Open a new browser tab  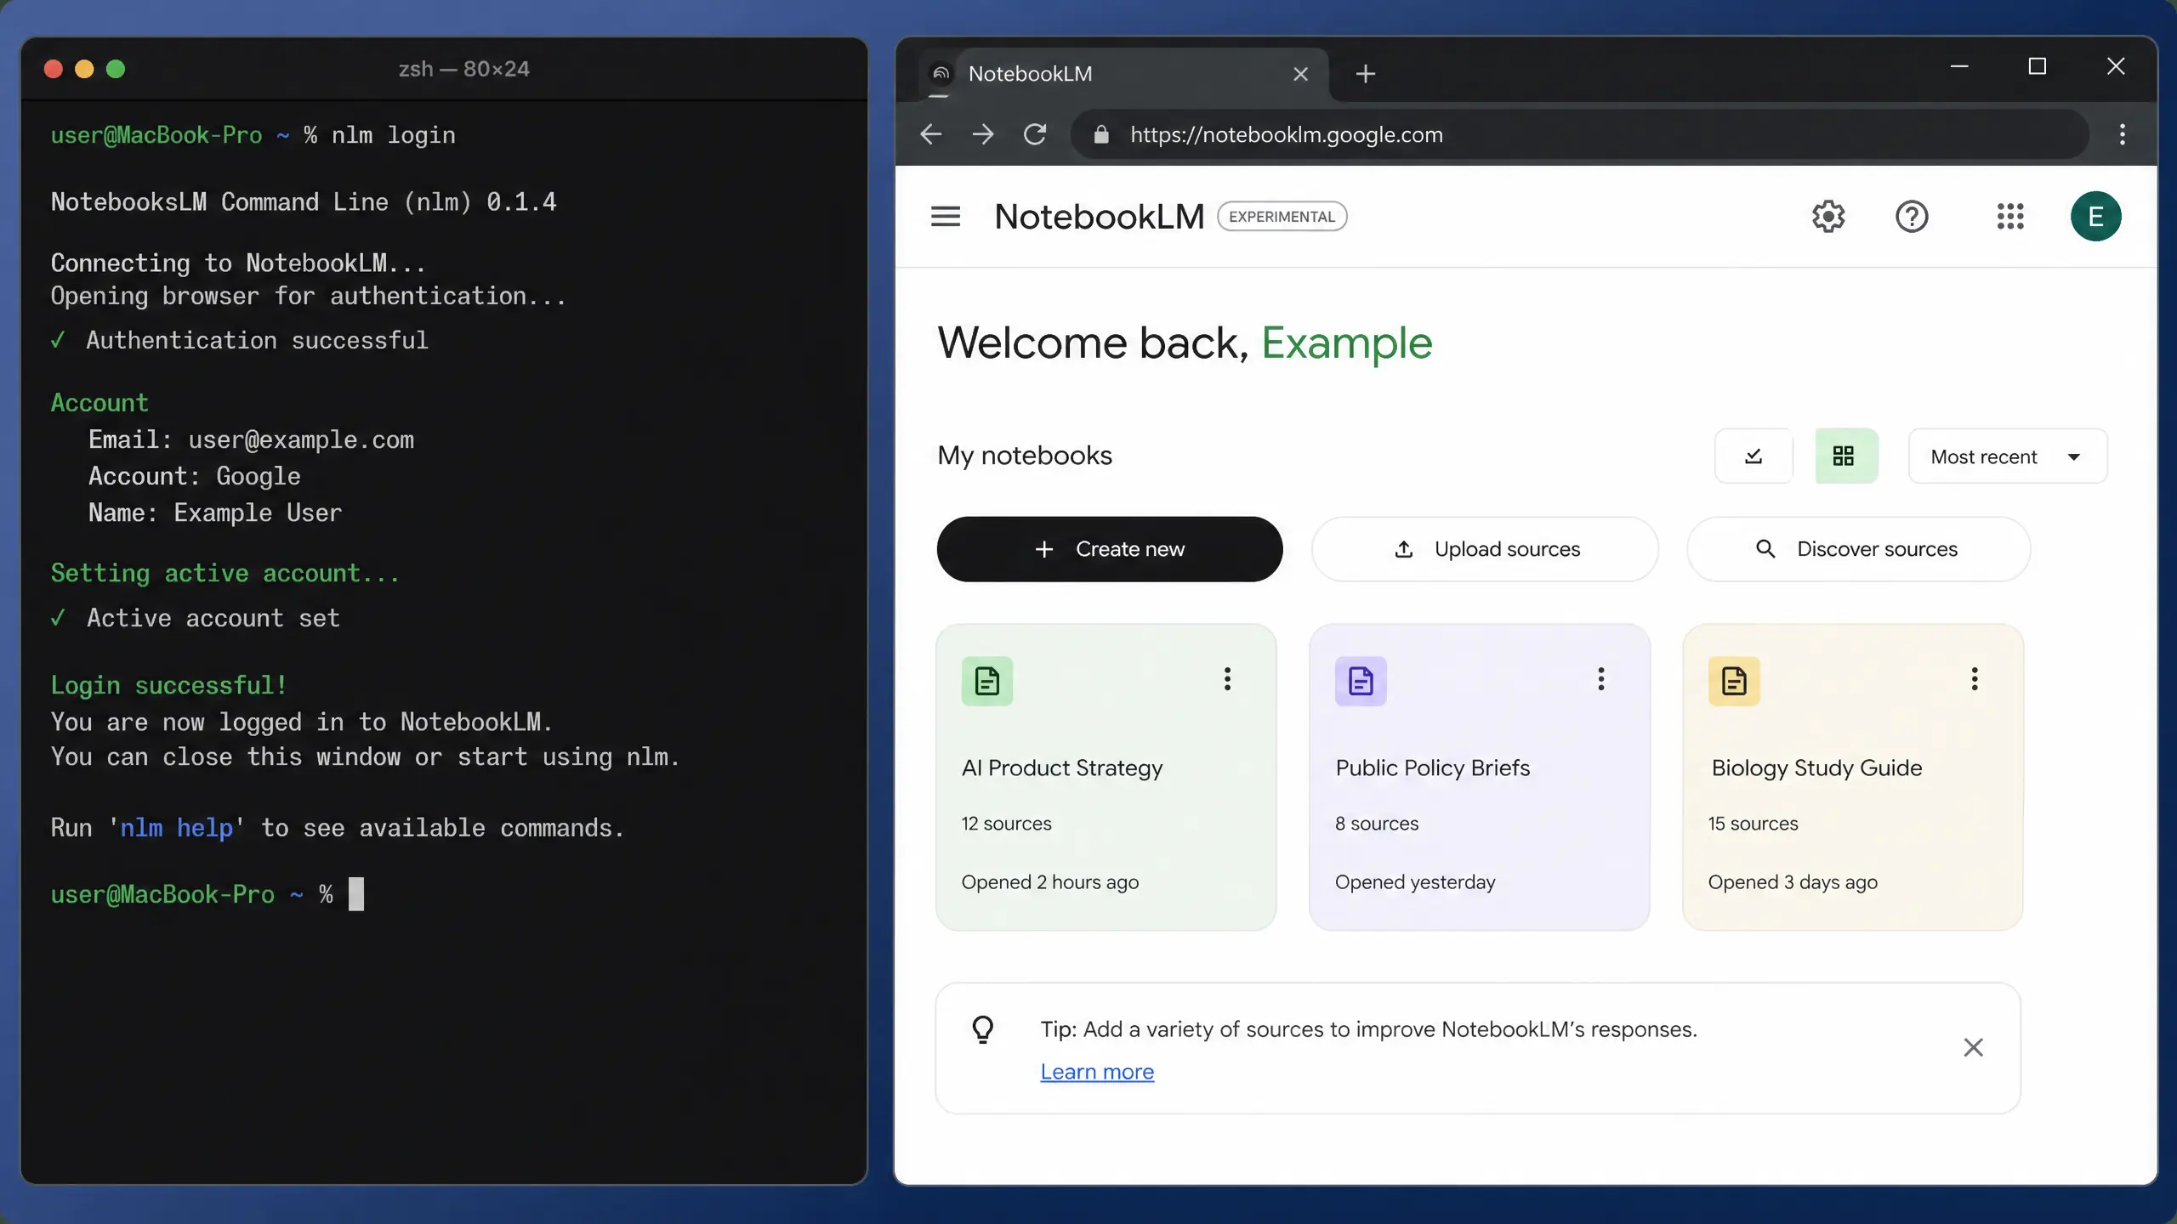point(1365,74)
